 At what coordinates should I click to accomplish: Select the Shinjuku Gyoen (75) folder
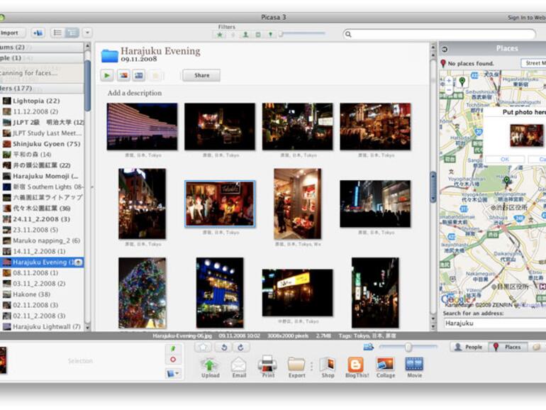click(46, 144)
